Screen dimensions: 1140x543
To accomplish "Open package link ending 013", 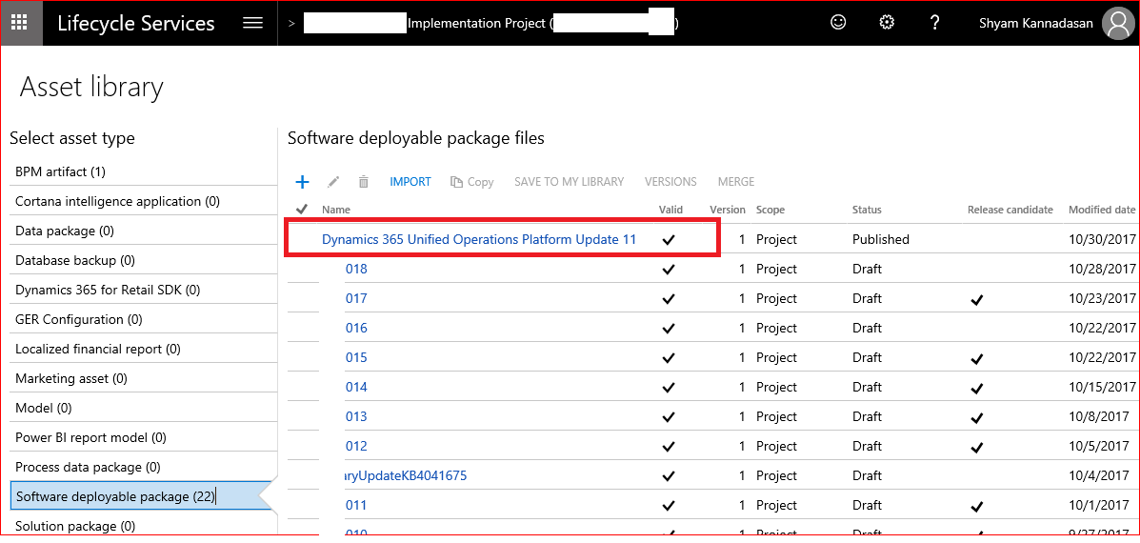I will (356, 416).
